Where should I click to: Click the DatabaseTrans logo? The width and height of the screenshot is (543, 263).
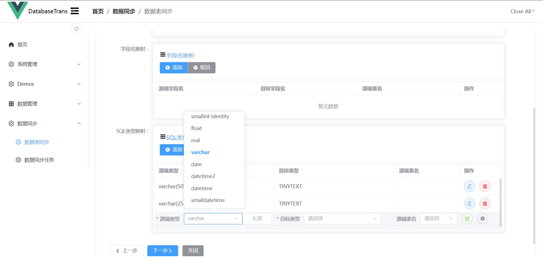(x=18, y=10)
